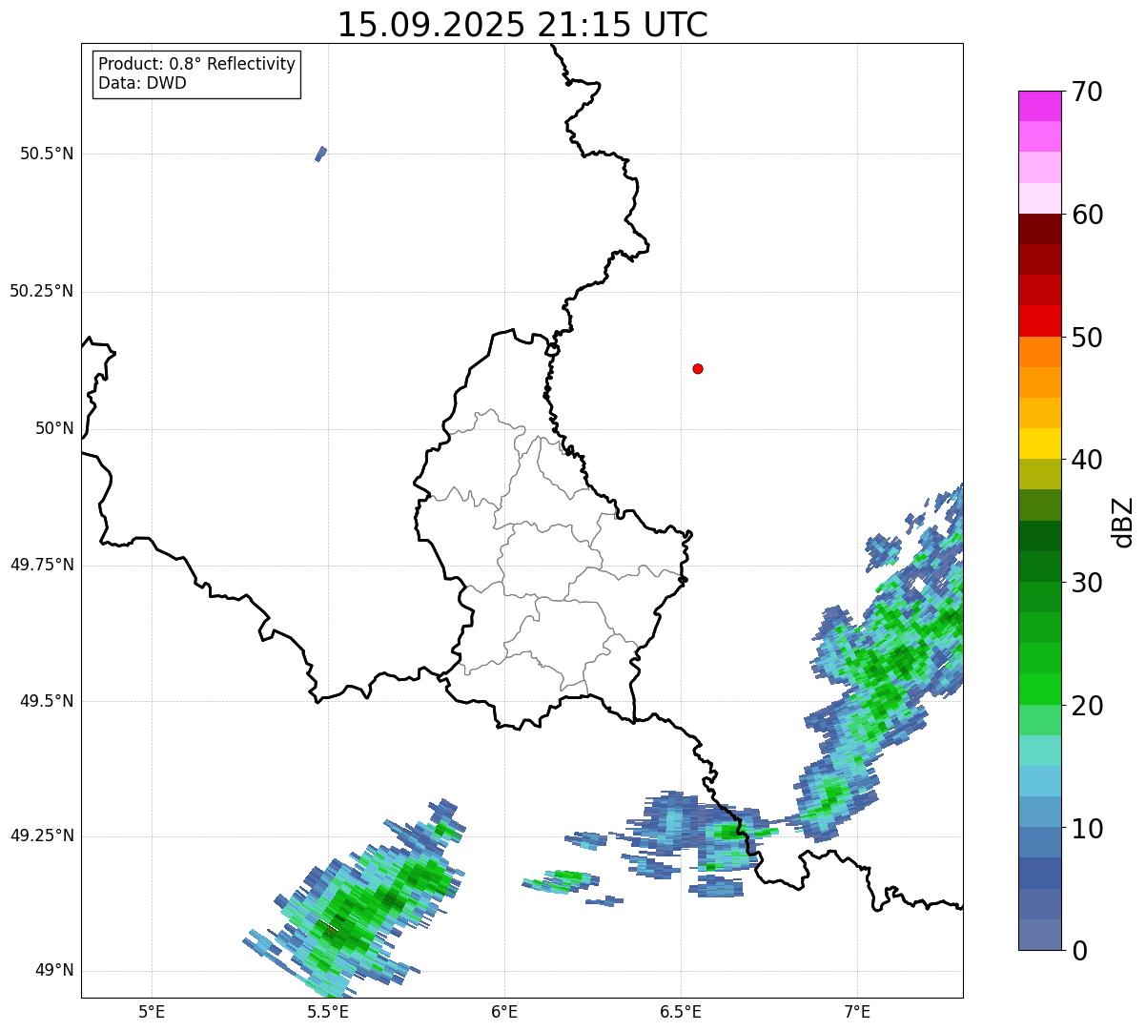Click the "Product: 0.8° Reflectivity" text
This screenshot has width=1146, height=1031.
tap(197, 64)
